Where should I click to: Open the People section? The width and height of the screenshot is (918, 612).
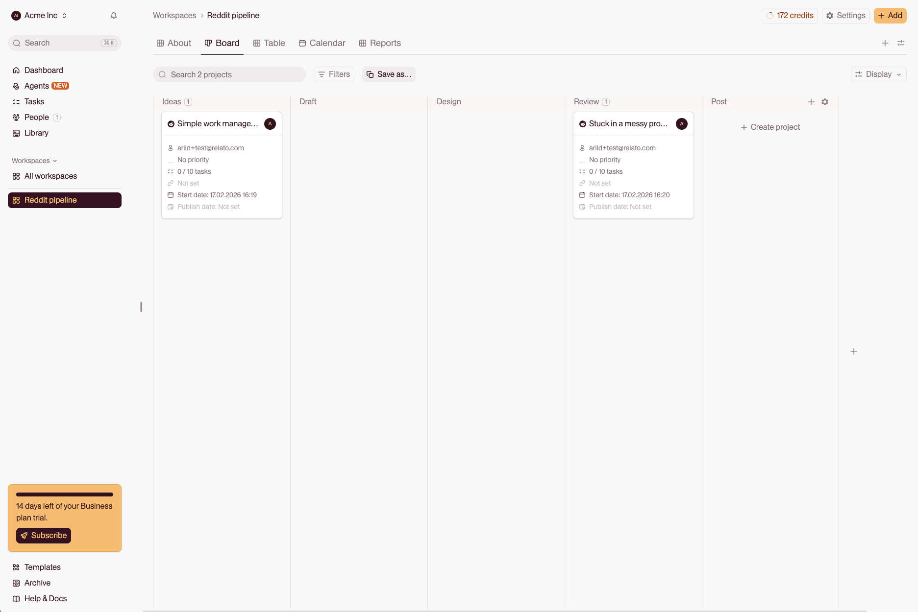(x=36, y=117)
